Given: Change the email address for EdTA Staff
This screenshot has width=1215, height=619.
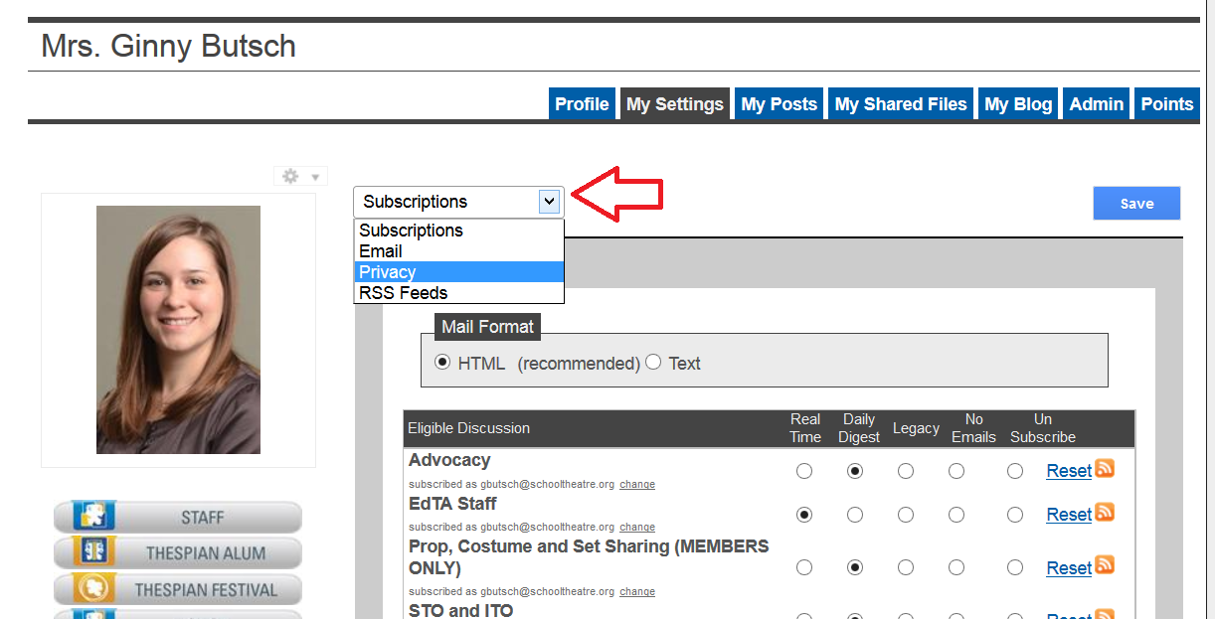Looking at the screenshot, I should [x=637, y=527].
